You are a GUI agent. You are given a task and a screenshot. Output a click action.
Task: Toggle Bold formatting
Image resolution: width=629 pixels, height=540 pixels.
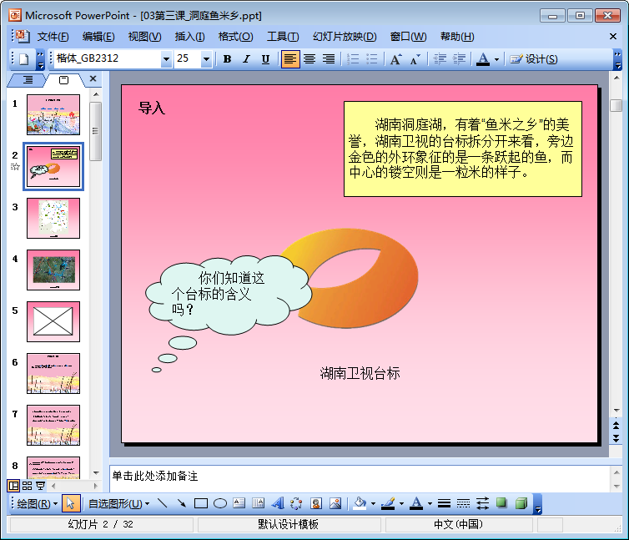[x=227, y=59]
